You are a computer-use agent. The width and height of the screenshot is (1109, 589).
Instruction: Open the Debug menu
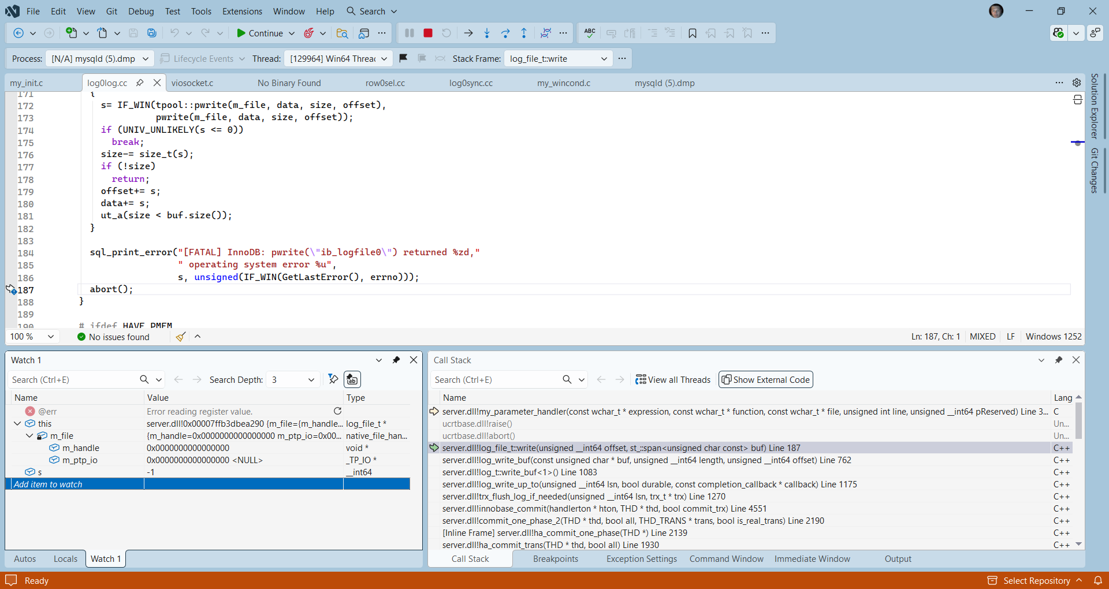click(x=141, y=11)
